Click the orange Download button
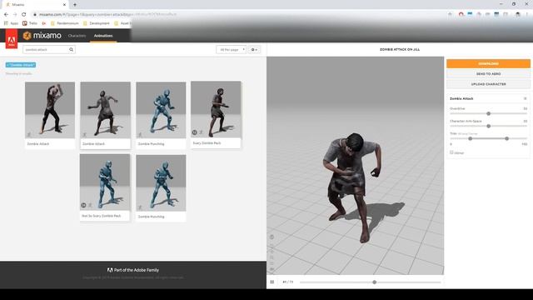Image resolution: width=533 pixels, height=300 pixels. (x=488, y=63)
